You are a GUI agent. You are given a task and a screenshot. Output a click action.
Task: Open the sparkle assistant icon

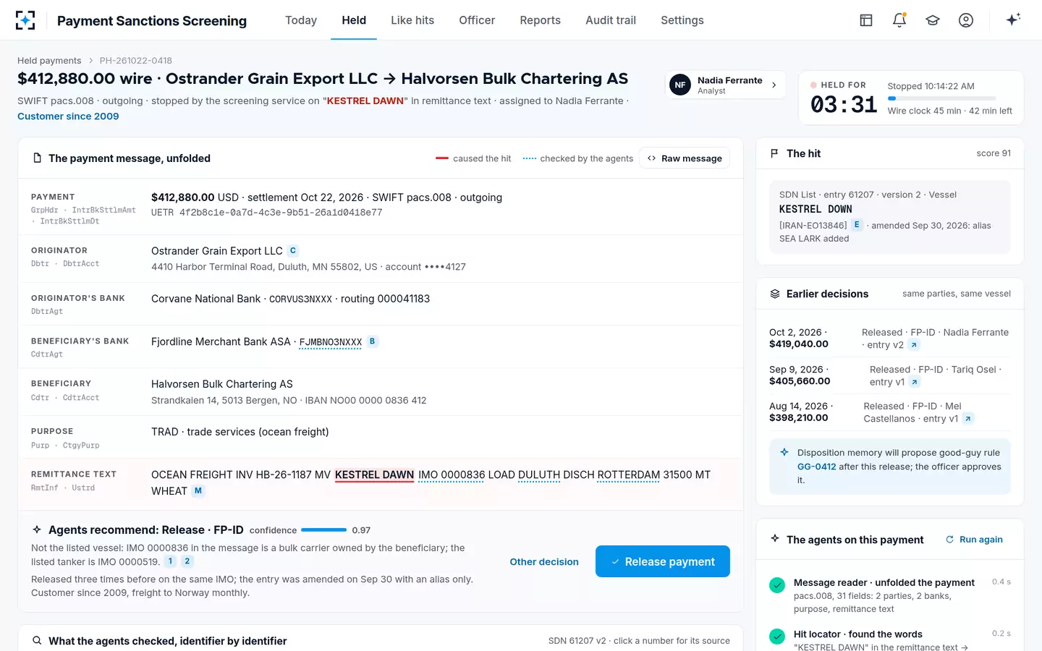pyautogui.click(x=1013, y=20)
